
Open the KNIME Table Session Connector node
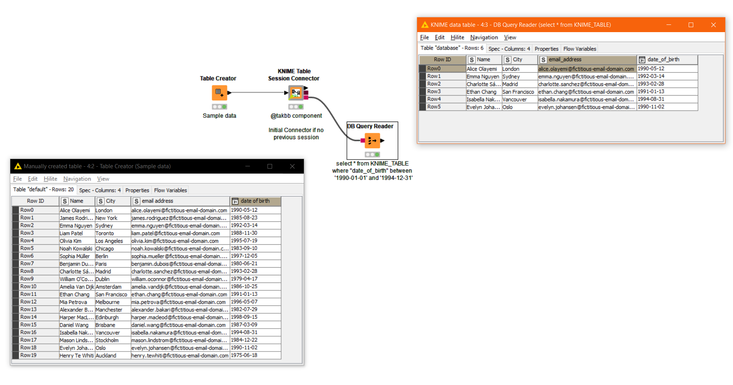point(295,92)
